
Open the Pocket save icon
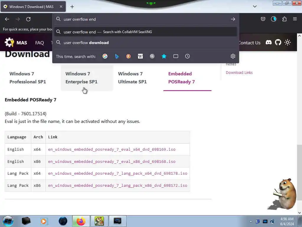click(263, 19)
